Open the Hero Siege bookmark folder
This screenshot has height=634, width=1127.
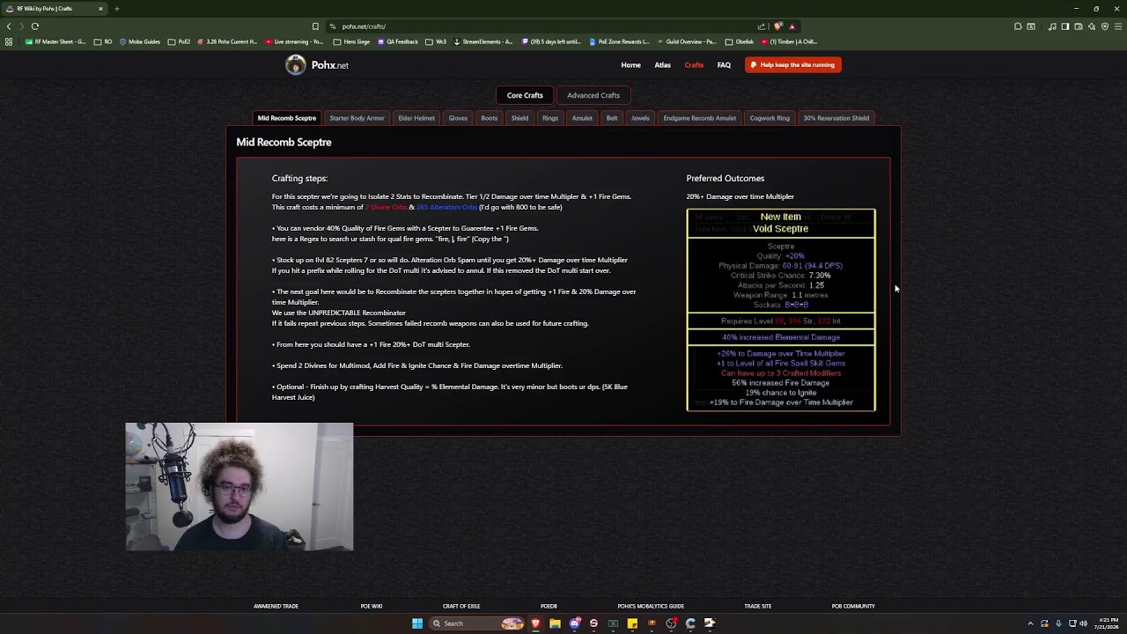351,41
